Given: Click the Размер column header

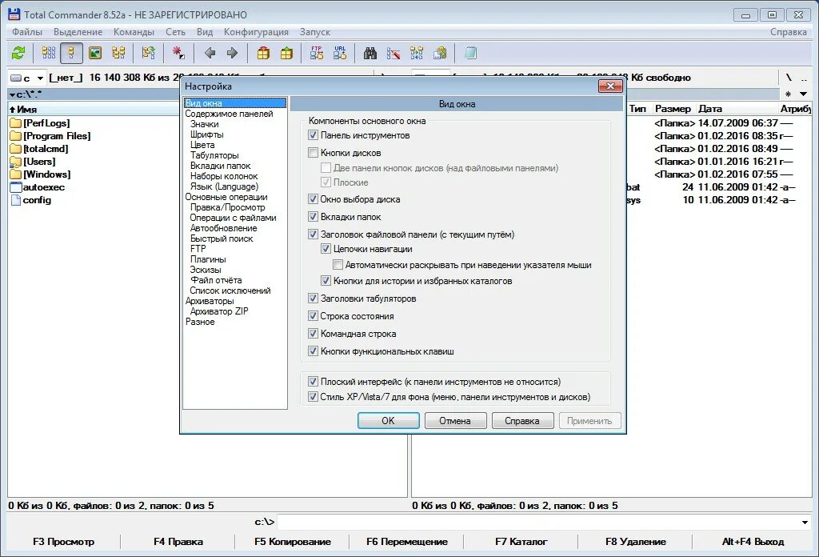Looking at the screenshot, I should (x=673, y=109).
